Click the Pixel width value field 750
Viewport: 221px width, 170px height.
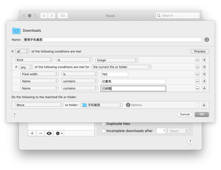[x=114, y=74]
